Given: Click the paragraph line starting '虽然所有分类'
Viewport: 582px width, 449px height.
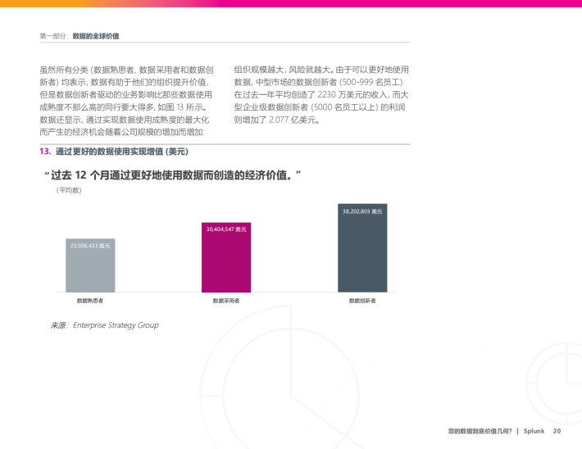Looking at the screenshot, I should tap(126, 70).
